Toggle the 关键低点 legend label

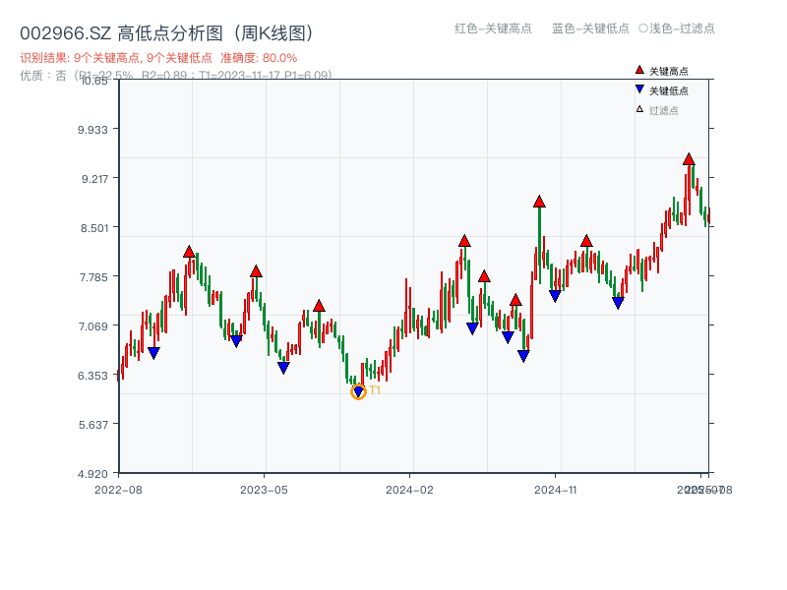[x=669, y=90]
